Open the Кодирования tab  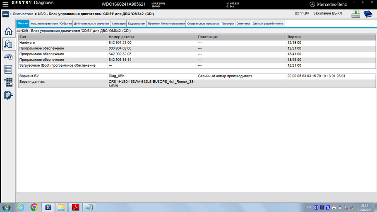pos(137,24)
